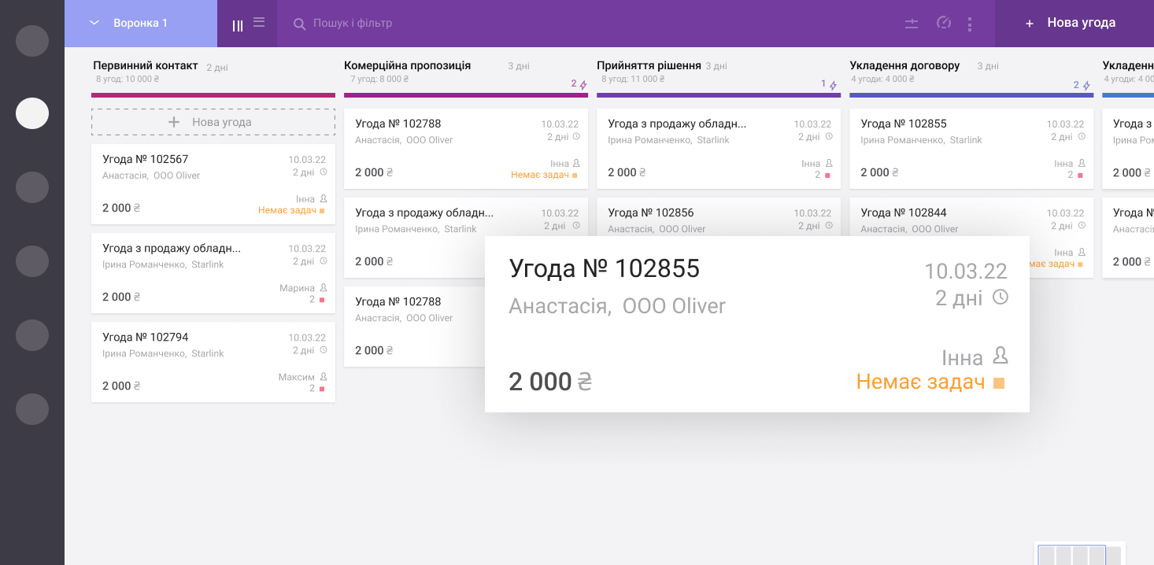This screenshot has width=1154, height=565.
Task: Click person icon beside Максим
Action: 323,377
